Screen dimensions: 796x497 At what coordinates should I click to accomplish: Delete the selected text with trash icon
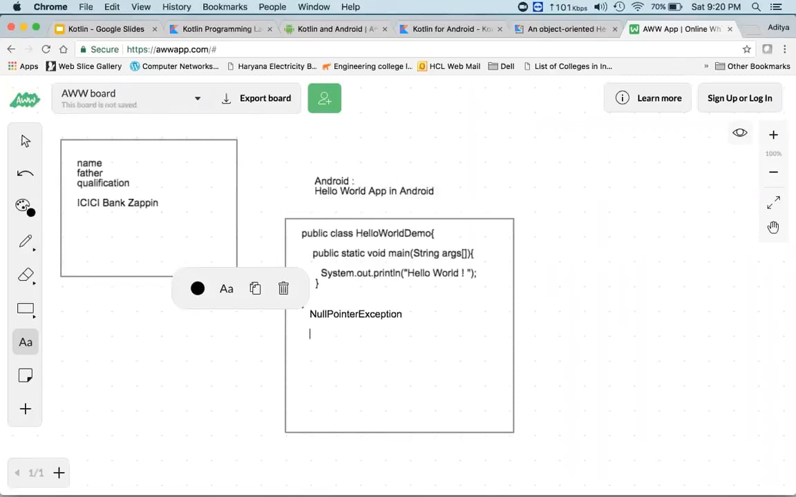tap(283, 288)
